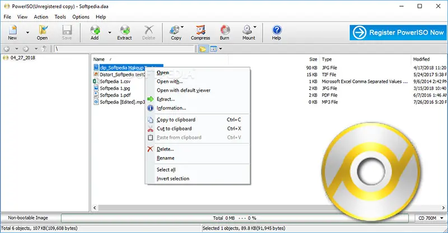The height and width of the screenshot is (233, 448).
Task: Click the Delete toolbar icon
Action: tap(148, 32)
